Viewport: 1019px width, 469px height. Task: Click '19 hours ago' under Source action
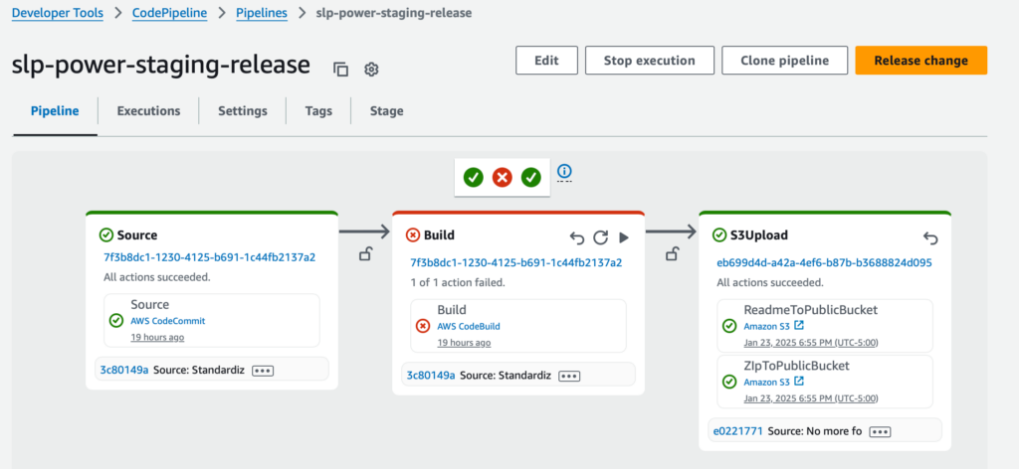(157, 337)
